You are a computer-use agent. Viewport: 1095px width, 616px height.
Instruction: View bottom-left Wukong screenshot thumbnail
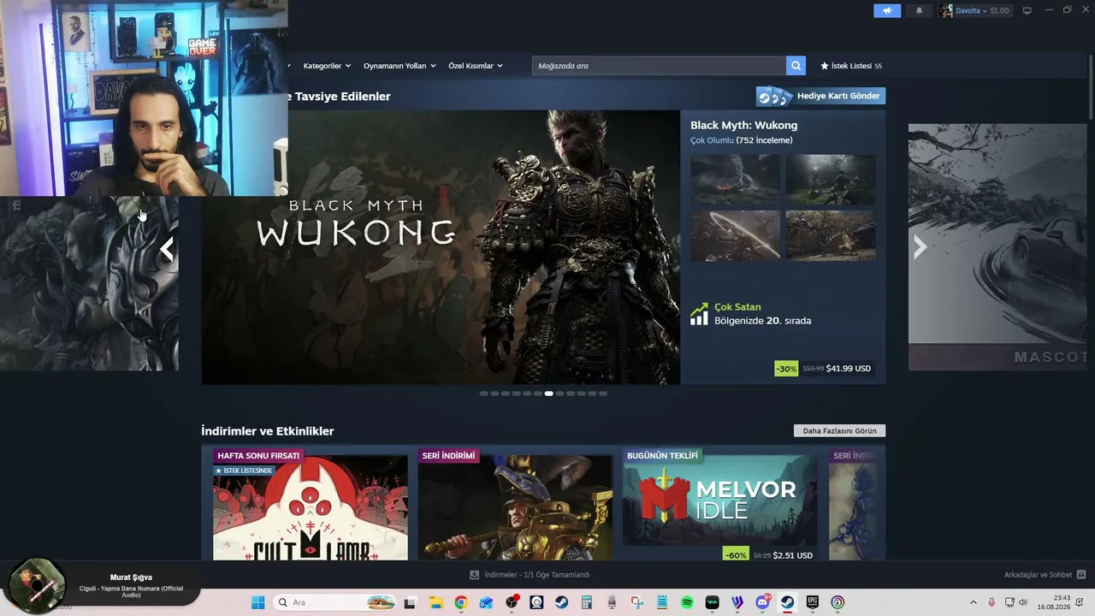tap(736, 236)
